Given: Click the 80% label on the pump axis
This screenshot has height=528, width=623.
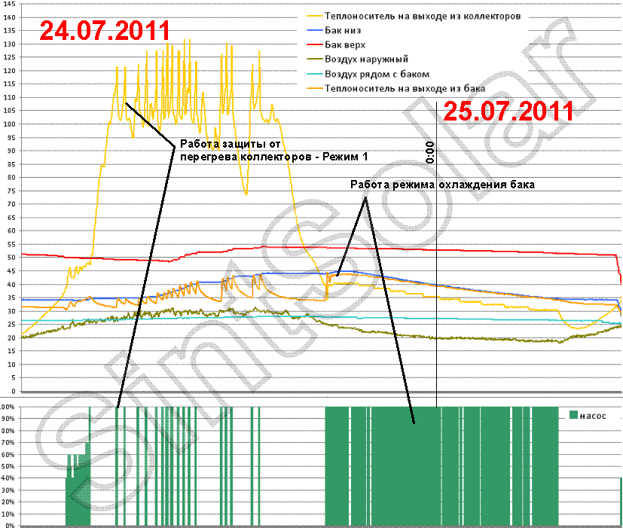Looking at the screenshot, I should click(x=8, y=431).
